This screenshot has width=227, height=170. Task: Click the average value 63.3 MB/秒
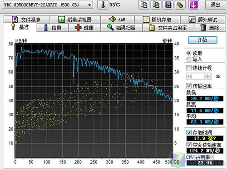point(205,122)
